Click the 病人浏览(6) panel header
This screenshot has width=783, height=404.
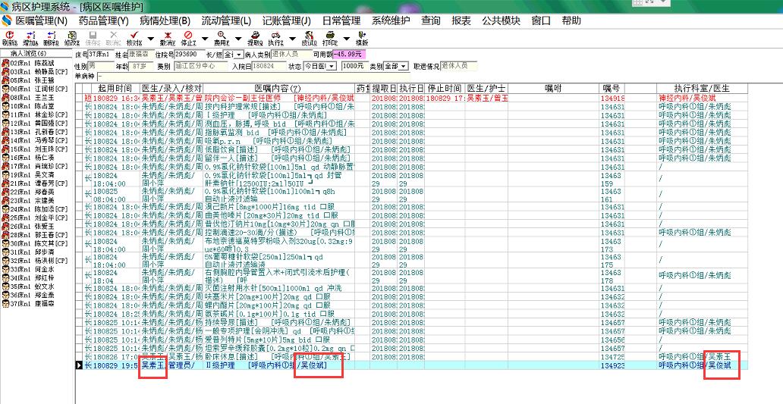click(36, 53)
